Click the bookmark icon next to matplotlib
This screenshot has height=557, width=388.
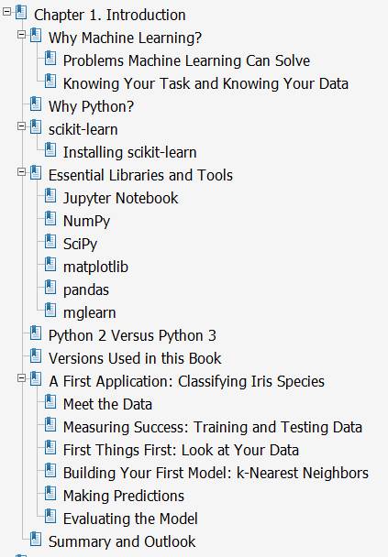pos(50,264)
